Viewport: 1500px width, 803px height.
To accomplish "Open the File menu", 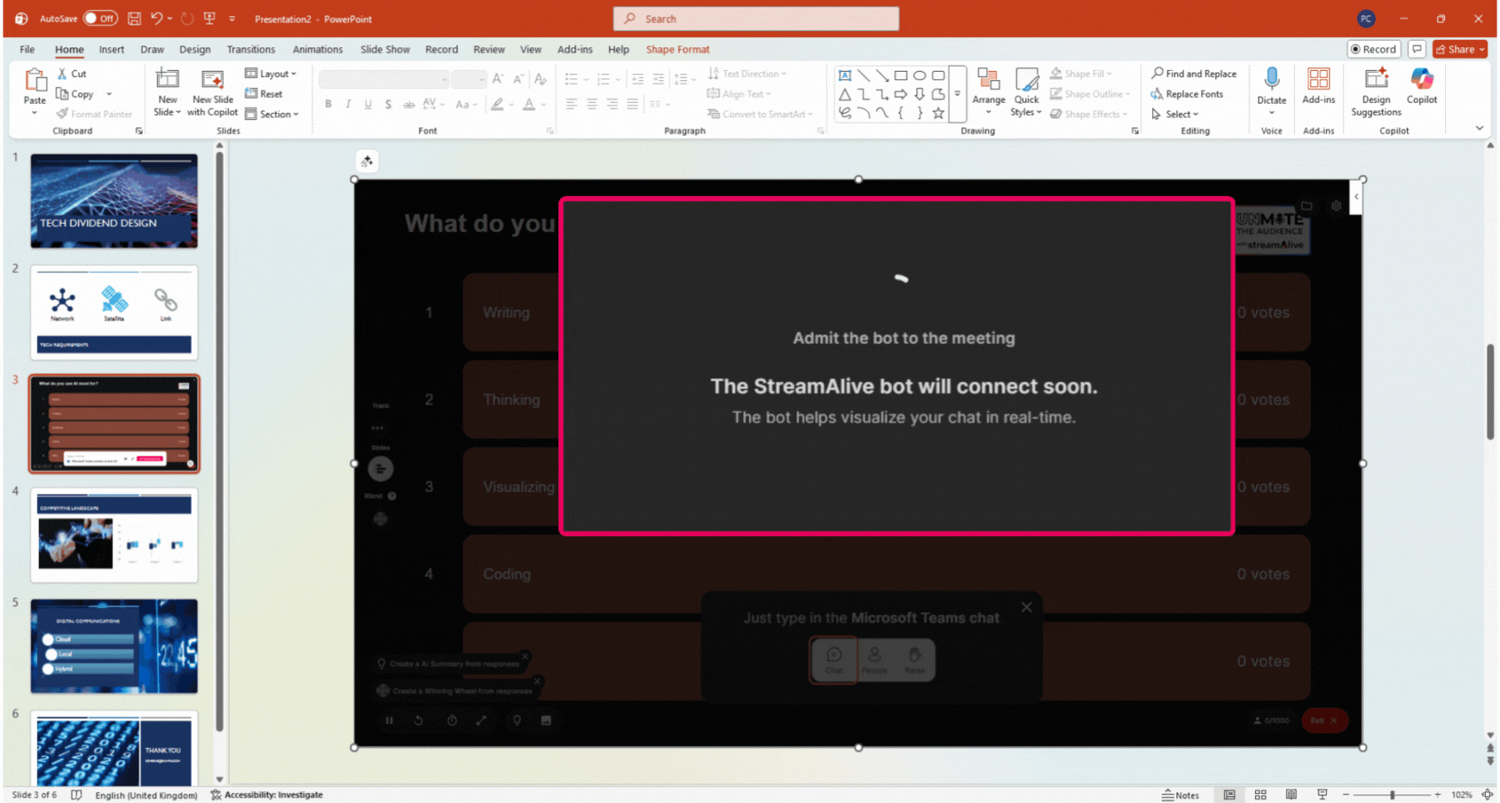I will 27,49.
